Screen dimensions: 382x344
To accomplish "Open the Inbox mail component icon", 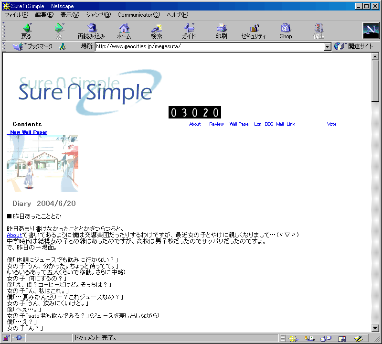I will tap(309, 338).
